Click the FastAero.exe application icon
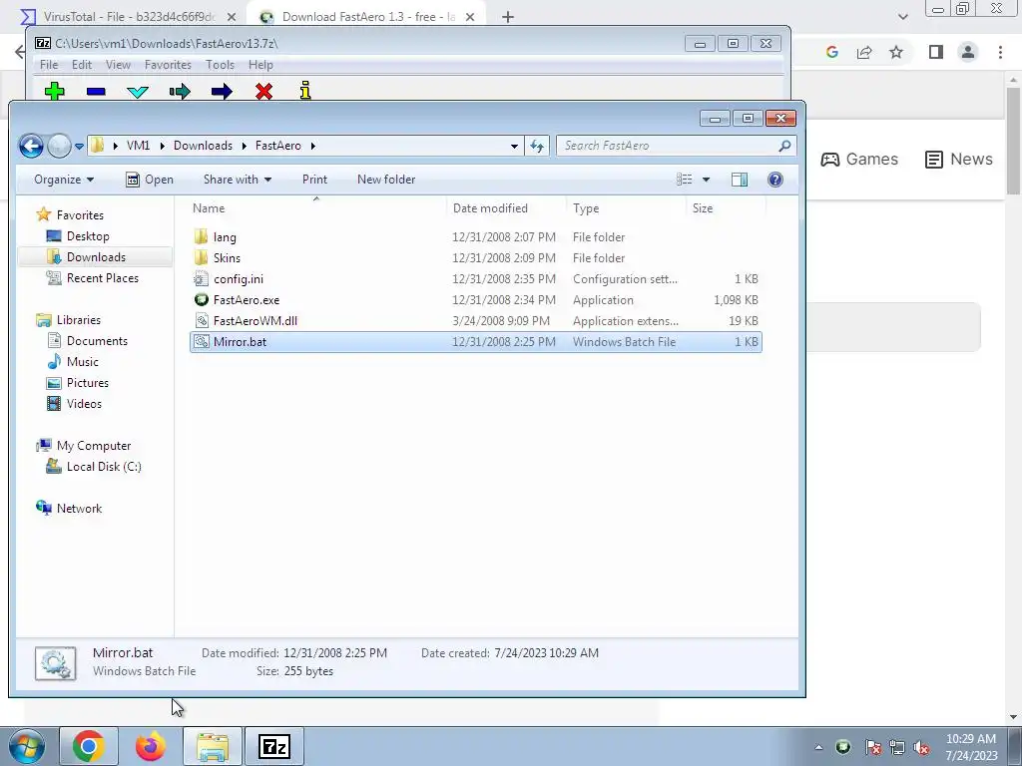This screenshot has width=1022, height=766. coord(202,300)
